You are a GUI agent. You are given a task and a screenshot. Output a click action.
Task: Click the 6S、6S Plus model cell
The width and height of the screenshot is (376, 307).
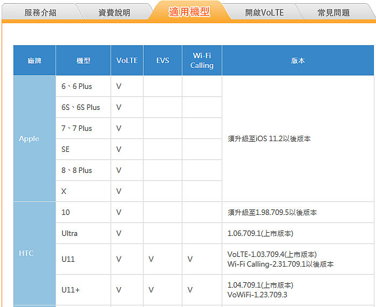click(x=83, y=107)
